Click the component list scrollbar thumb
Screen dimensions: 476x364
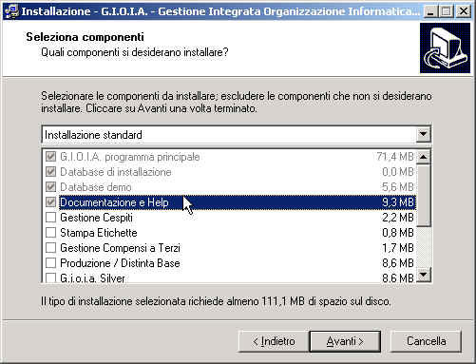(x=424, y=195)
